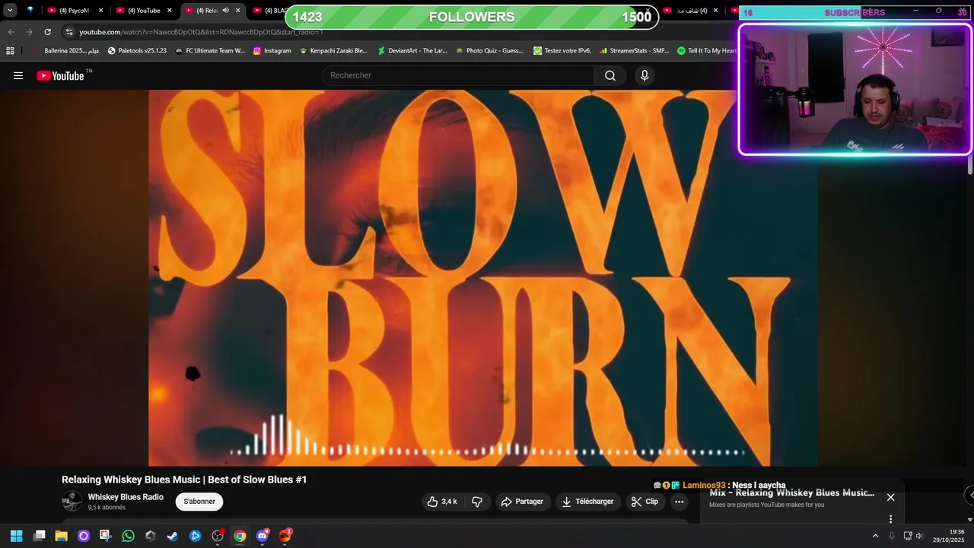Image resolution: width=974 pixels, height=548 pixels.
Task: Open the DeviantArt - The Lar... bookmark
Action: [412, 51]
